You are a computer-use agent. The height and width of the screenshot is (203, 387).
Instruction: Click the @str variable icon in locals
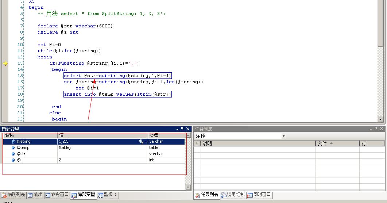[13, 154]
